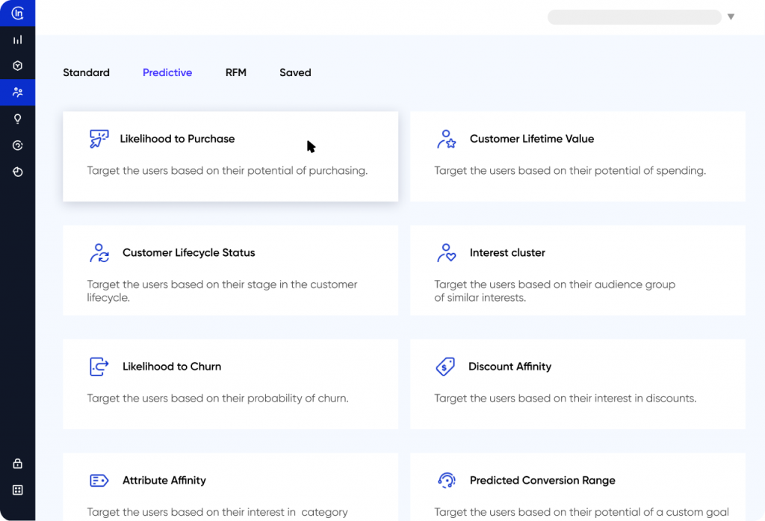
Task: Switch to the Standard tab
Action: click(86, 72)
